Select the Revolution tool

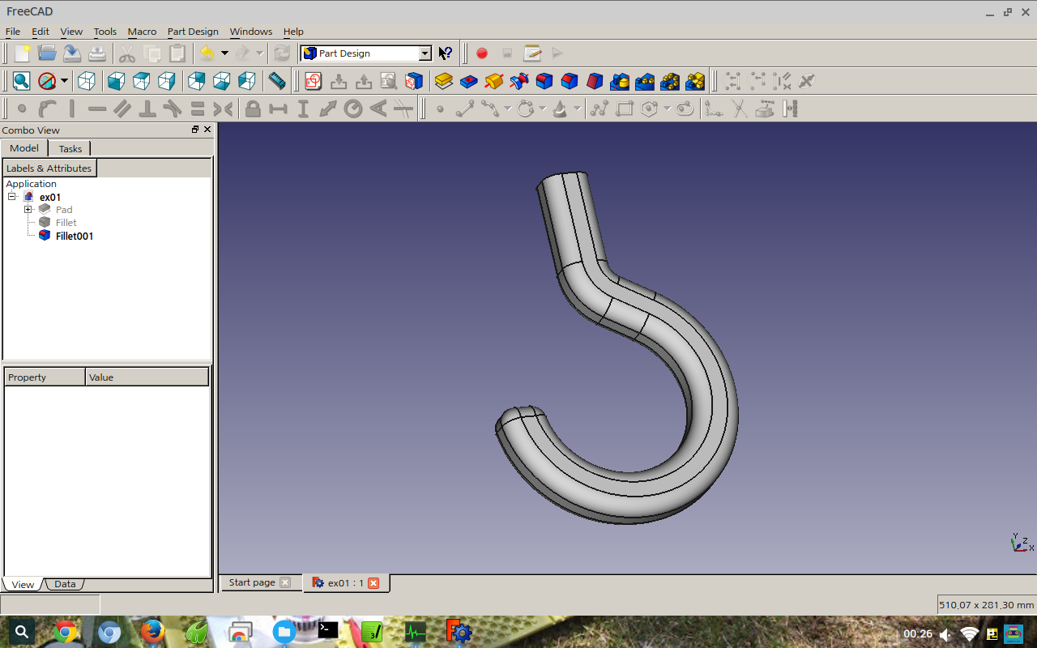493,81
